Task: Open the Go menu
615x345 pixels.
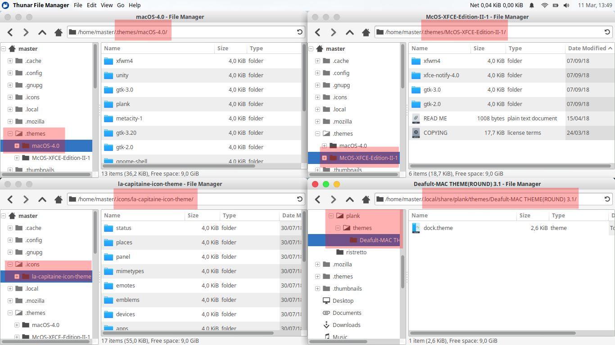Action: pos(120,5)
